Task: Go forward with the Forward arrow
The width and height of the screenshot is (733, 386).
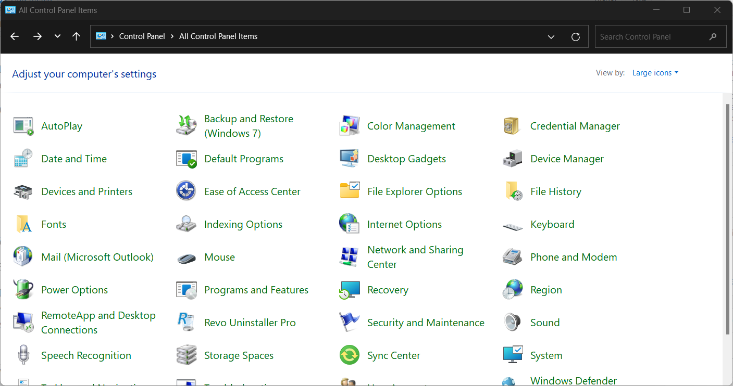Action: tap(38, 36)
